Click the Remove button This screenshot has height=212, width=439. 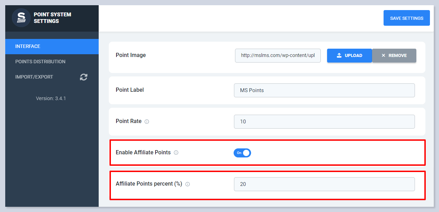(394, 56)
